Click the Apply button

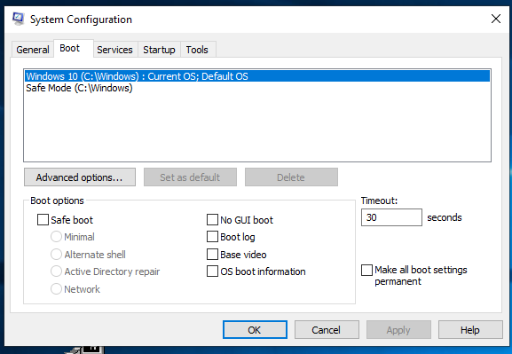click(x=398, y=330)
